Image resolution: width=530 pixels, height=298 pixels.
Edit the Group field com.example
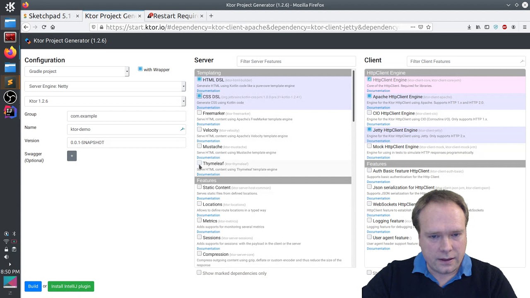[x=126, y=116]
